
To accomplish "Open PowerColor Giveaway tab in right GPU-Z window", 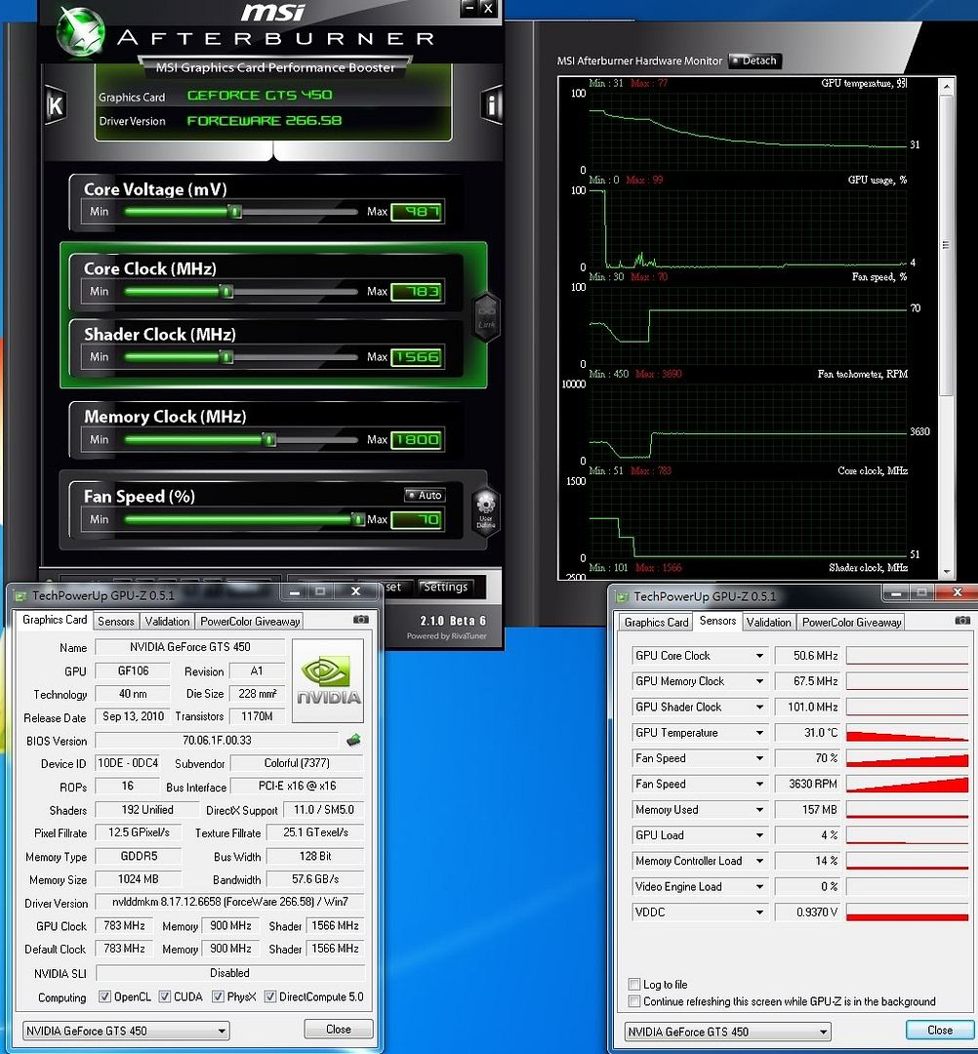I will 852,622.
